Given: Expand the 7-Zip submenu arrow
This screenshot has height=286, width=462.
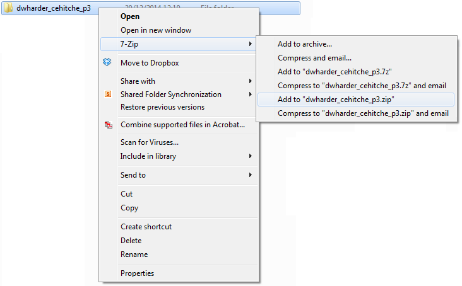Looking at the screenshot, I should pos(251,44).
